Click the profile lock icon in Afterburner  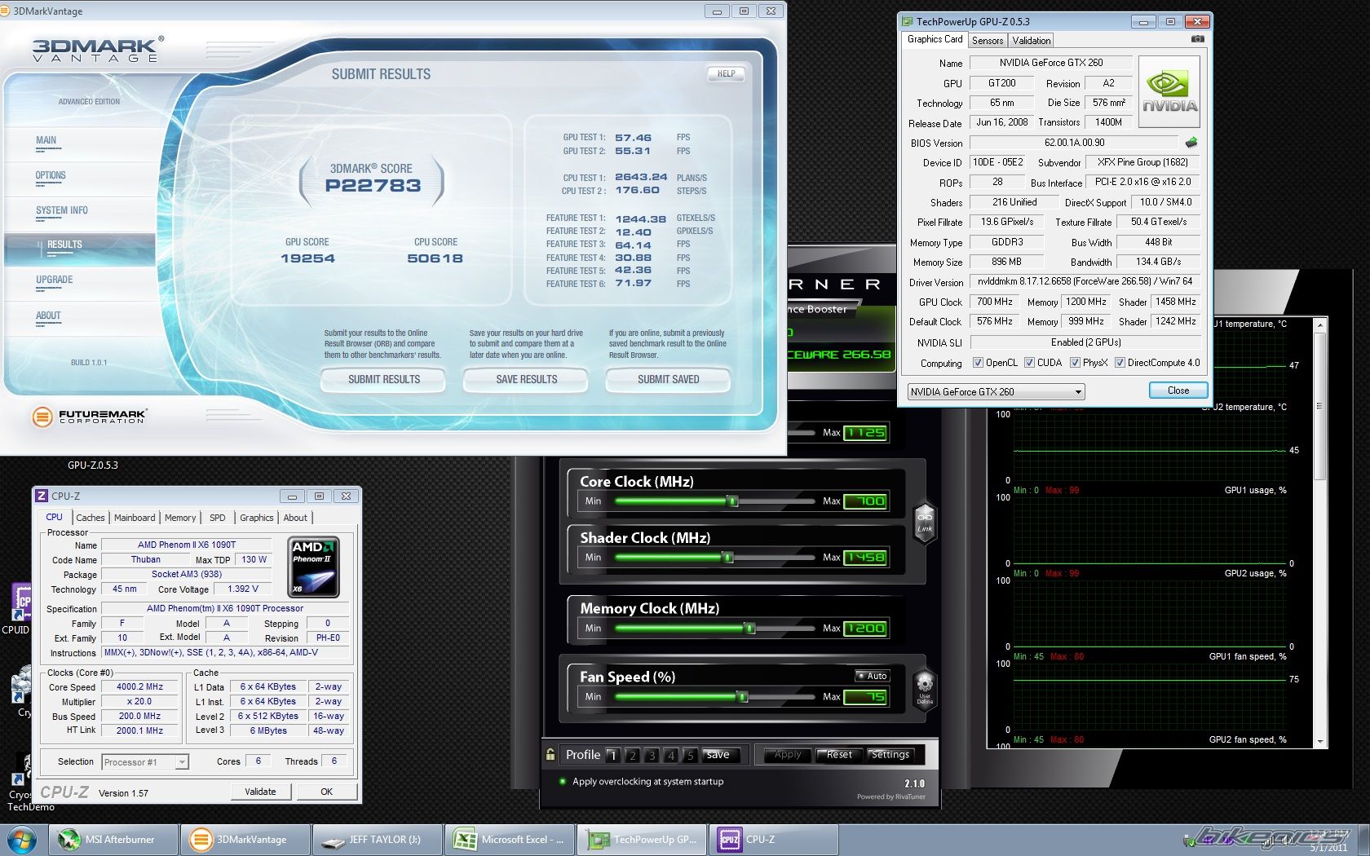(x=550, y=755)
